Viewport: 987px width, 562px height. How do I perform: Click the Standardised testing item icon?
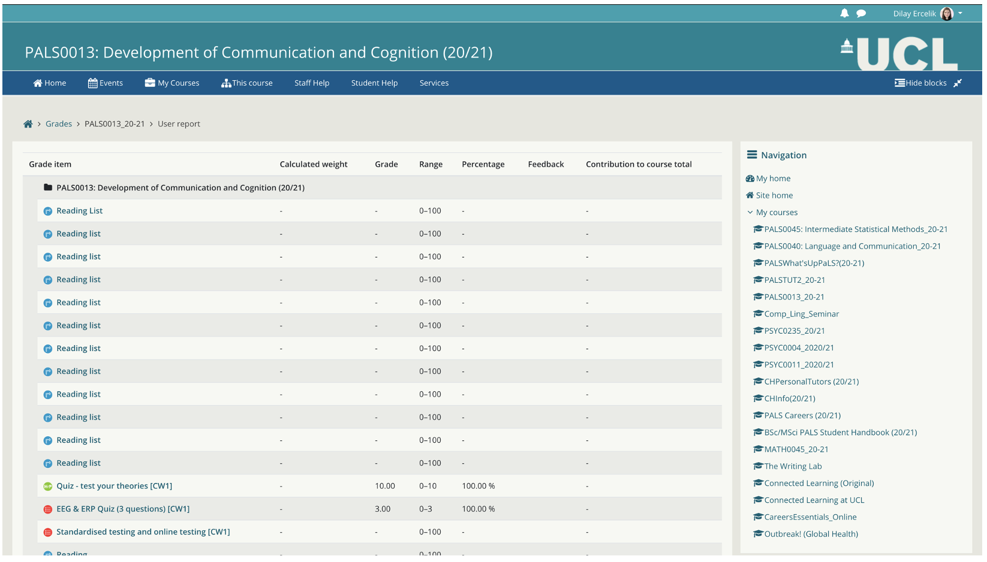click(48, 532)
